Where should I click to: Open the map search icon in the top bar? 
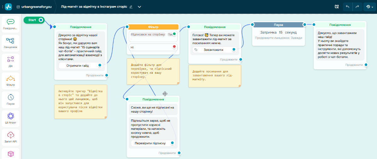coord(337,7)
